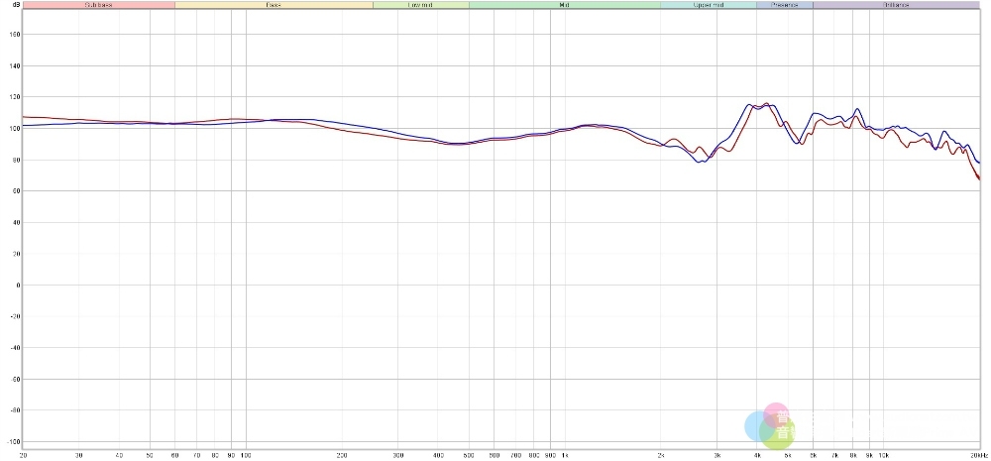The width and height of the screenshot is (991, 461).
Task: Click the colorful circles watermark logo
Action: (770, 424)
